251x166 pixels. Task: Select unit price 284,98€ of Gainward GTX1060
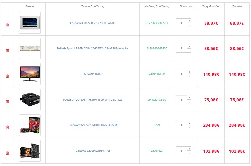pyautogui.click(x=211, y=125)
